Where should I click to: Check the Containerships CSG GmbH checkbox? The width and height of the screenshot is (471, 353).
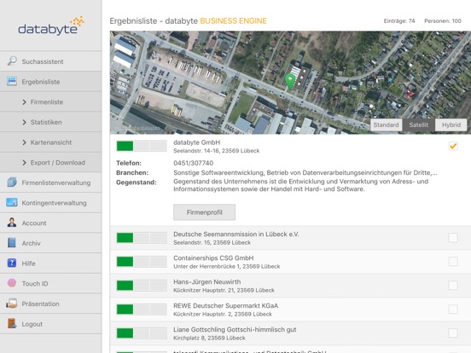coord(453,262)
